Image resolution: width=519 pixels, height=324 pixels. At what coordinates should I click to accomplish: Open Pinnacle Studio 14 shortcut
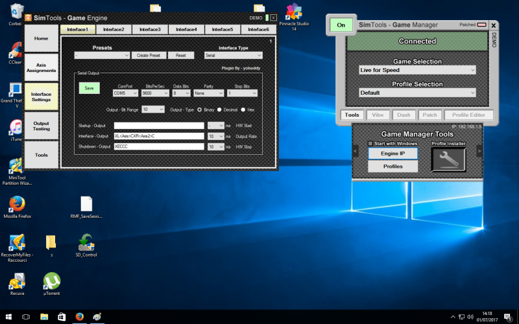(294, 13)
